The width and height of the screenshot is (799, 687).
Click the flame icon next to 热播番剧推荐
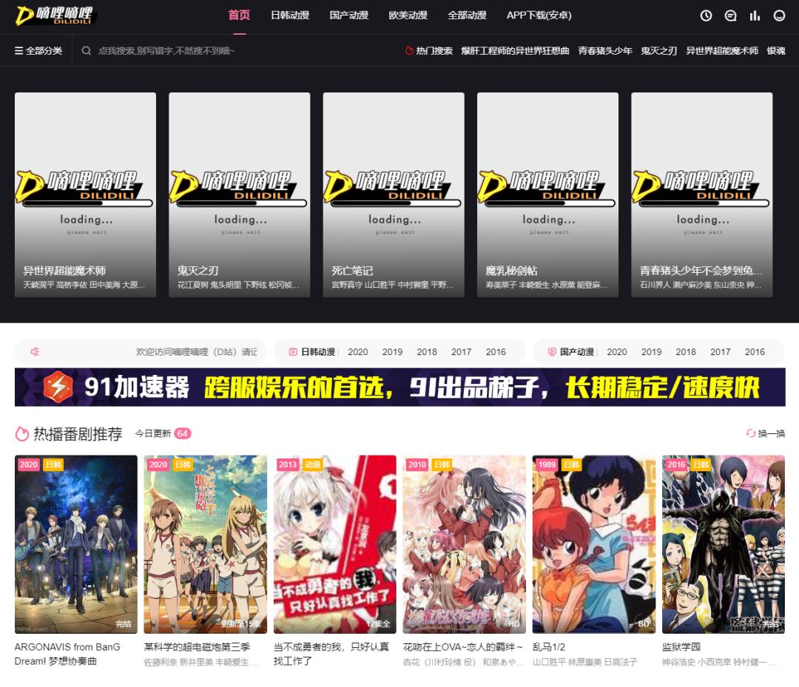pyautogui.click(x=22, y=434)
